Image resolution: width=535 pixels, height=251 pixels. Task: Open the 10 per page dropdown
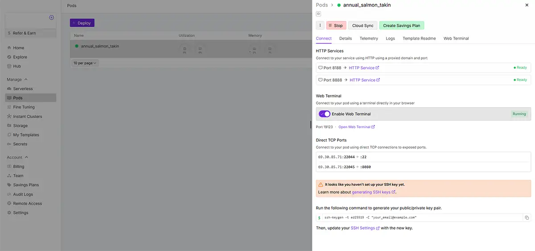tap(85, 63)
